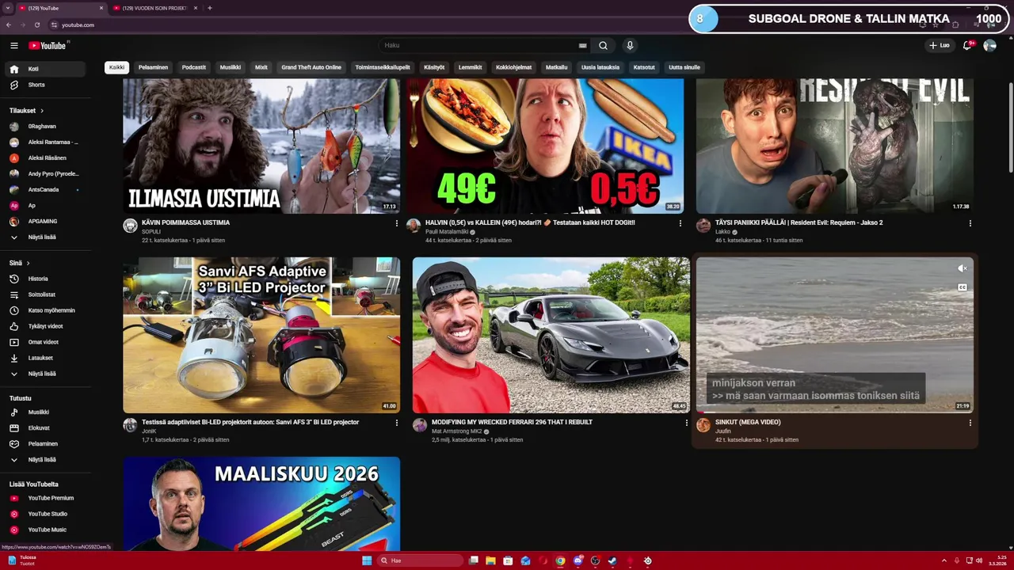Open 0Raghavan subscription channel

click(x=44, y=126)
